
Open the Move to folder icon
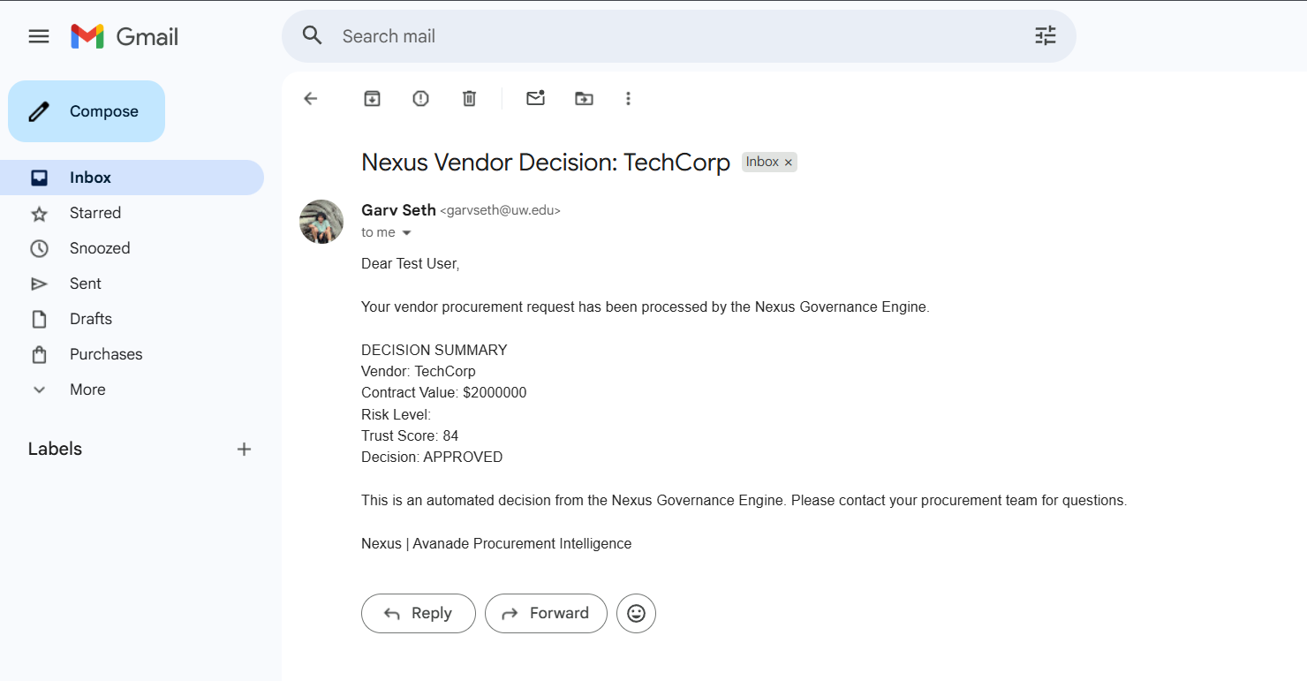pos(584,99)
